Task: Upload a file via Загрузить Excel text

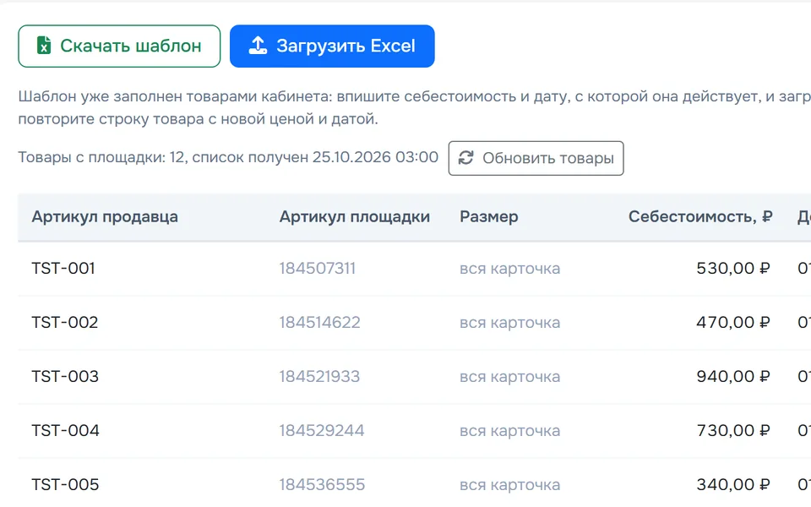Action: (346, 46)
